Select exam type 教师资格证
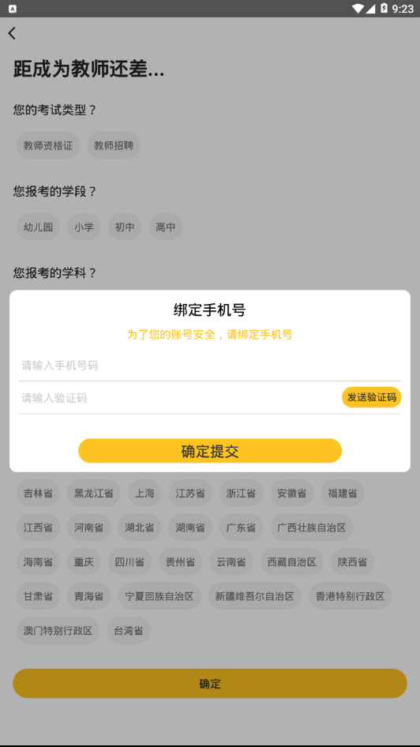Viewport: 420px width, 747px height. click(x=48, y=145)
